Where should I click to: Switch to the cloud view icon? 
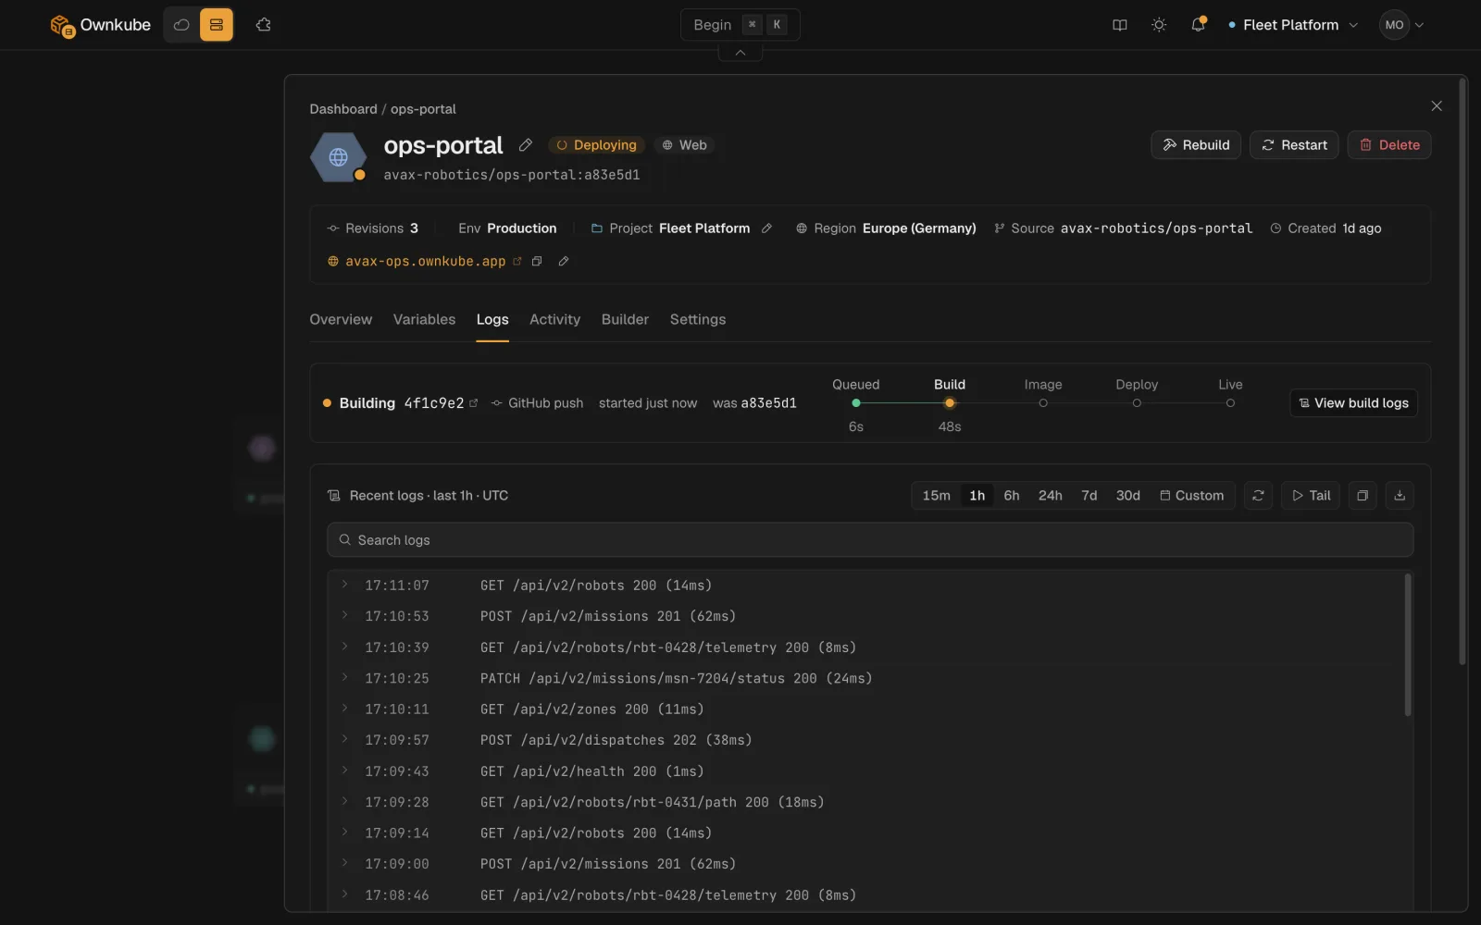[x=181, y=25]
